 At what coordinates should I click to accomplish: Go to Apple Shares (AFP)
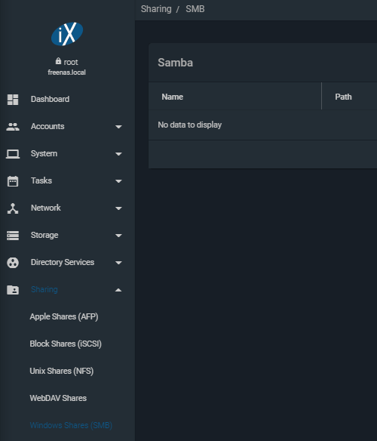coord(64,316)
